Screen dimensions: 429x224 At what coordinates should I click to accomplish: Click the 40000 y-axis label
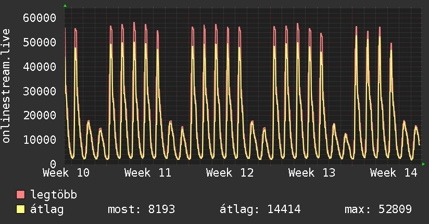[x=40, y=67]
